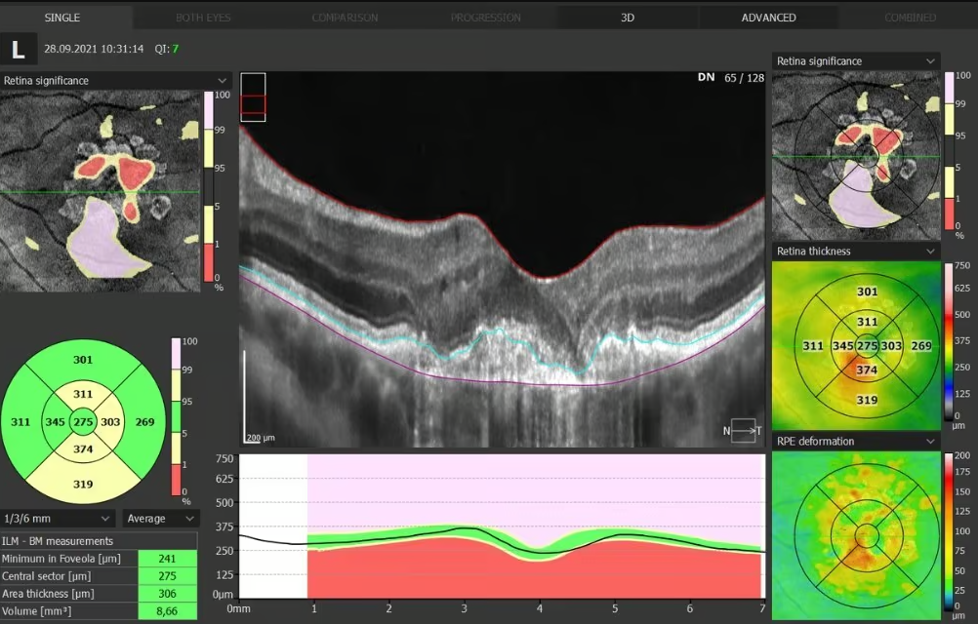Select the 345 inner sector
978x624 pixels.
tap(55, 421)
